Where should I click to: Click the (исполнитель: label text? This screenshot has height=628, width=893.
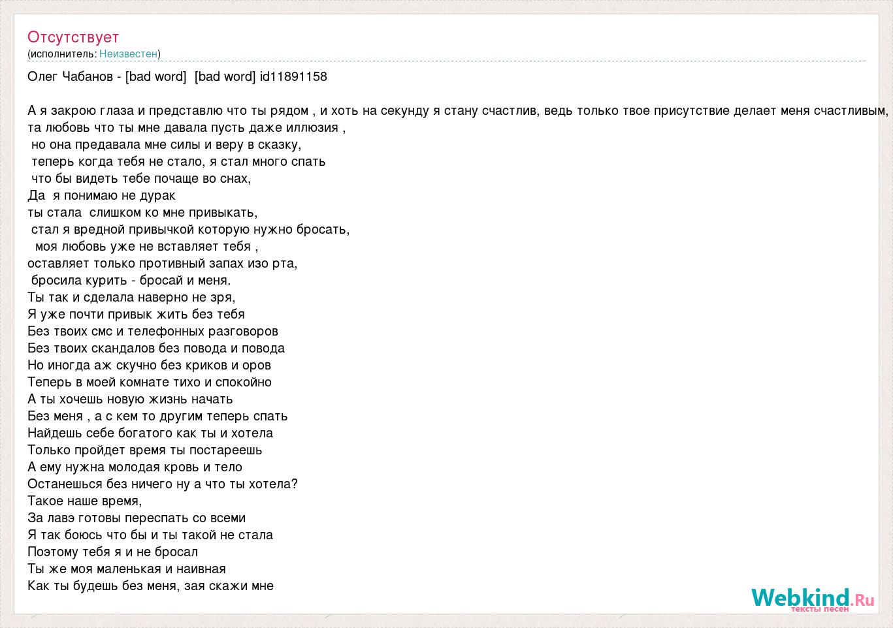pyautogui.click(x=62, y=54)
